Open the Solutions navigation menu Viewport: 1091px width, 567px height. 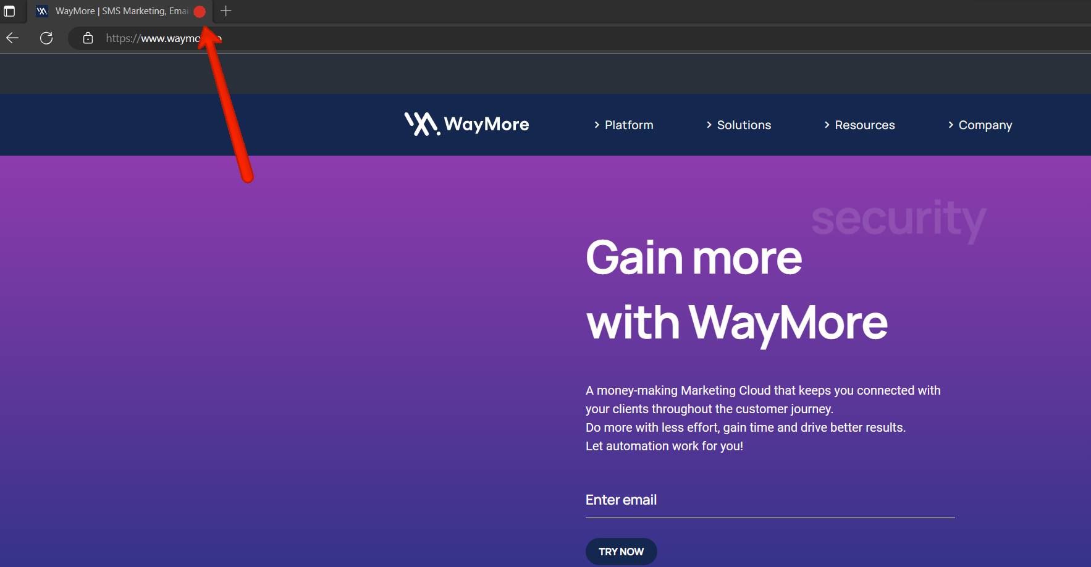(x=744, y=125)
